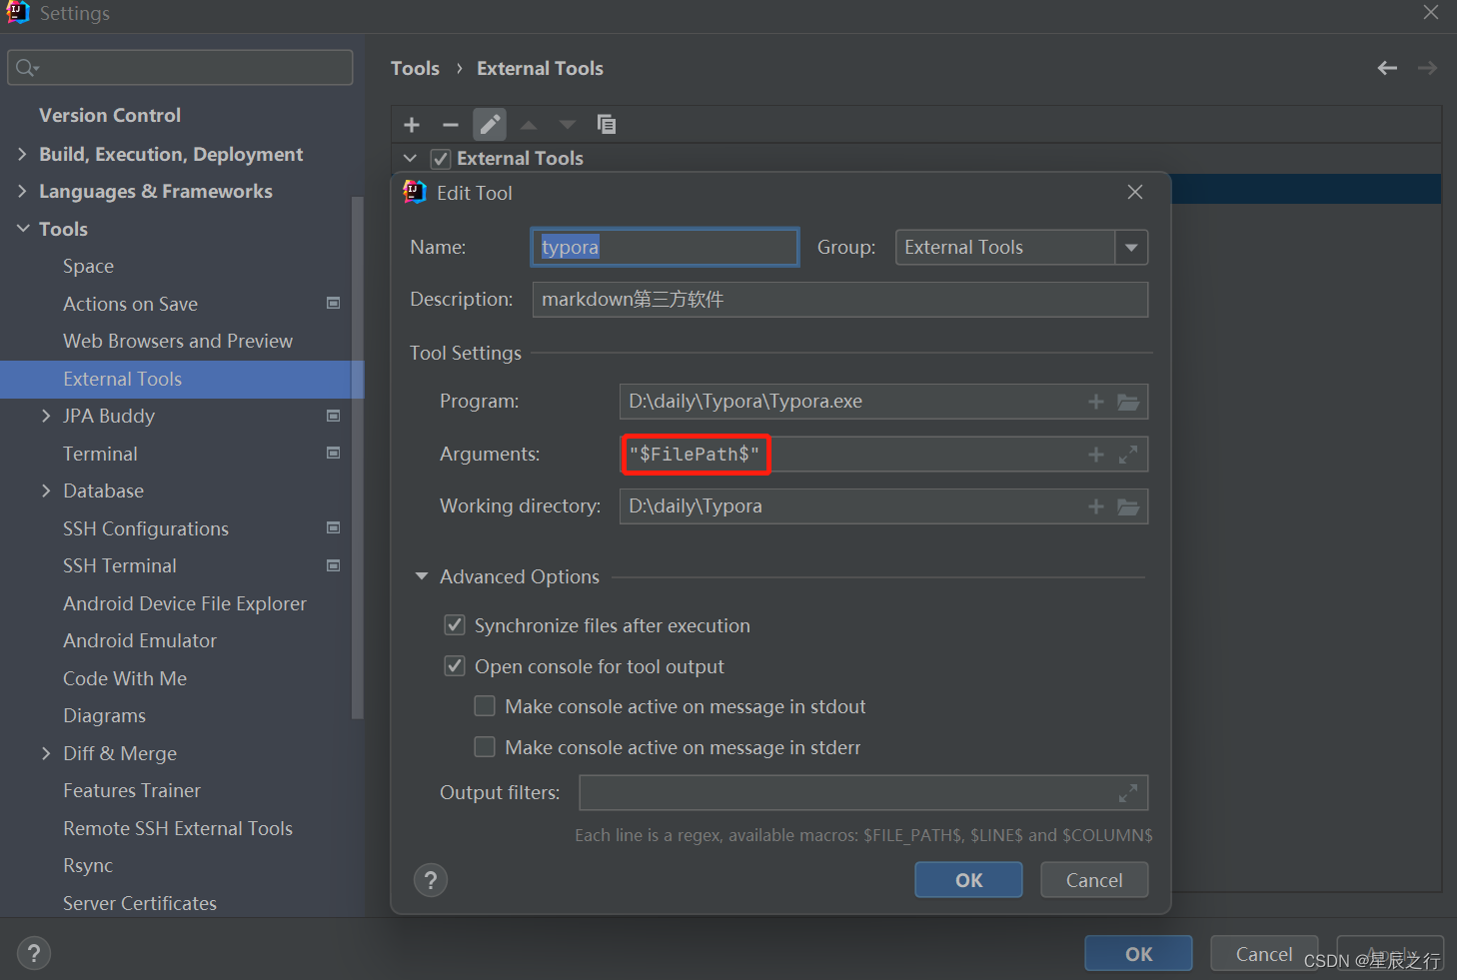Click project-level icon beside JPA Buddy
This screenshot has width=1457, height=980.
coord(334,416)
